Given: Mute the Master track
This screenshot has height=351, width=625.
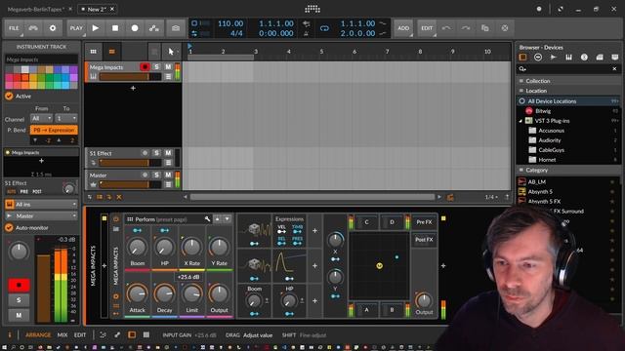Looking at the screenshot, I should 168,175.
